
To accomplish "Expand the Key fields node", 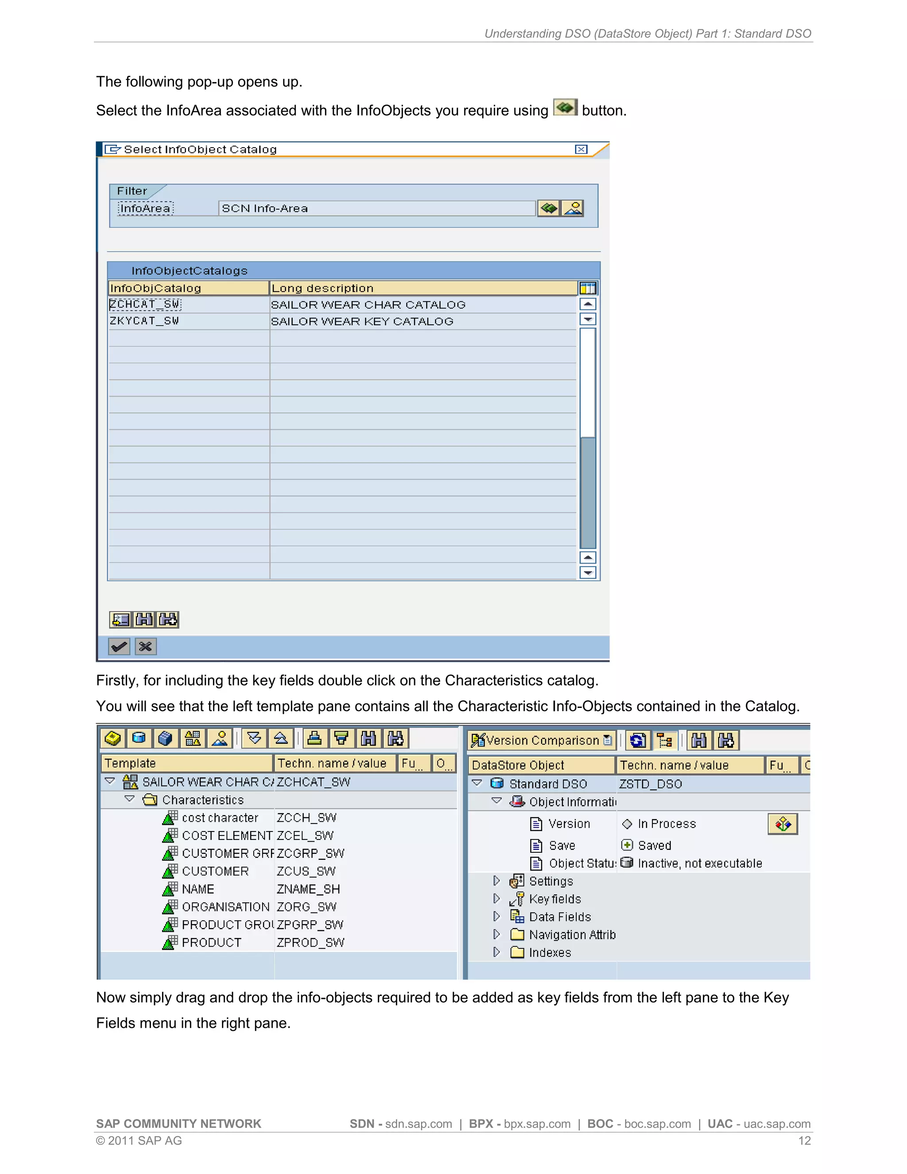I will (x=497, y=898).
